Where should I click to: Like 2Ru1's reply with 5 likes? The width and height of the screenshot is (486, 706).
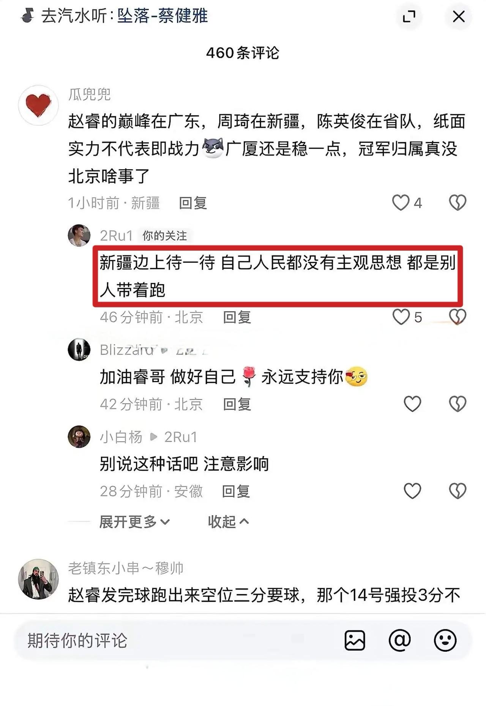coord(401,317)
